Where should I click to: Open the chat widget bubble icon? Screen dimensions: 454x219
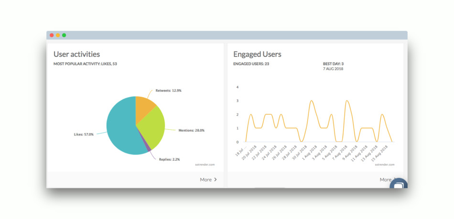399,184
